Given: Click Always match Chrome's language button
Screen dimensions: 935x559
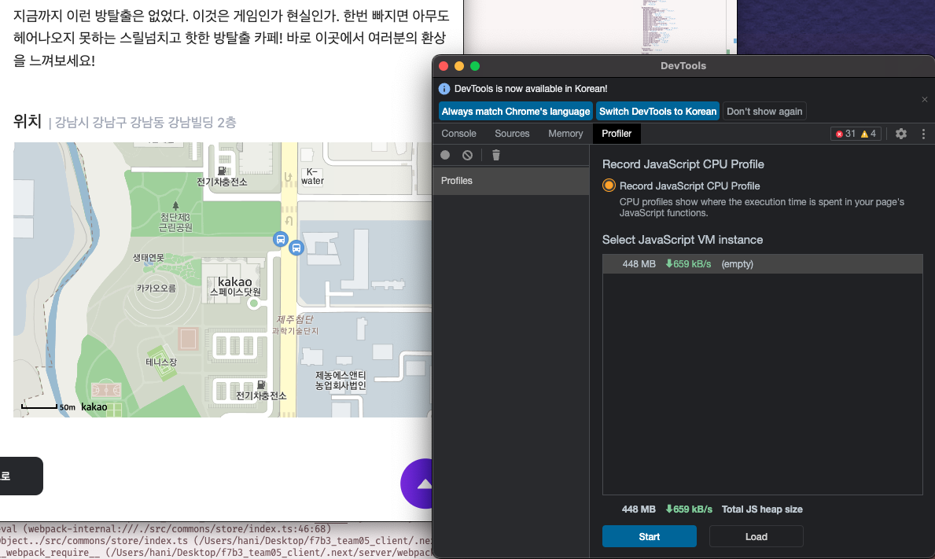Looking at the screenshot, I should pyautogui.click(x=516, y=112).
